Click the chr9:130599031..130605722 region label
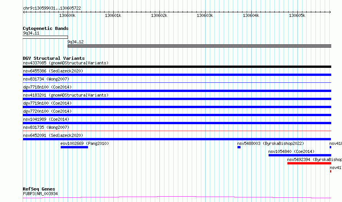 (x=52, y=8)
